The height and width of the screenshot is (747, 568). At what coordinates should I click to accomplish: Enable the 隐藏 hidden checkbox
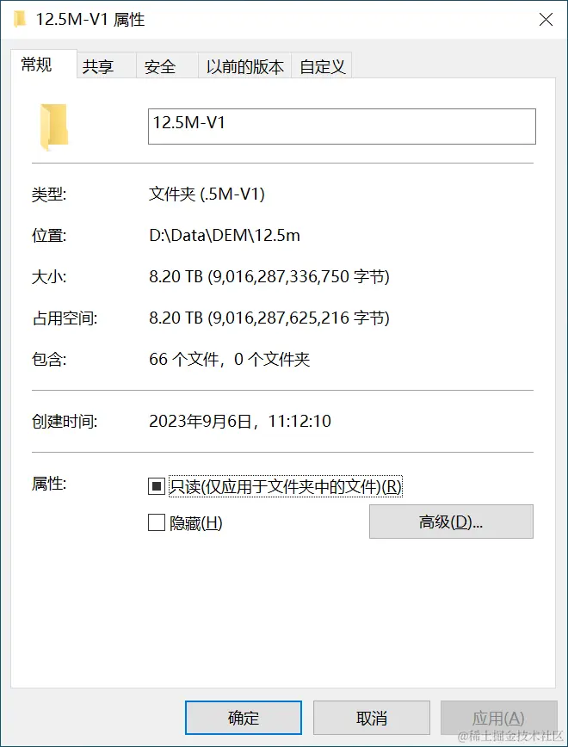[x=157, y=522]
